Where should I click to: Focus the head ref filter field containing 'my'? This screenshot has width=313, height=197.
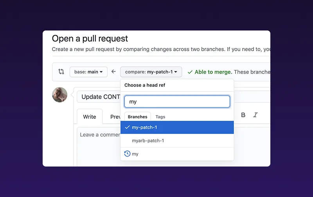[x=177, y=102]
